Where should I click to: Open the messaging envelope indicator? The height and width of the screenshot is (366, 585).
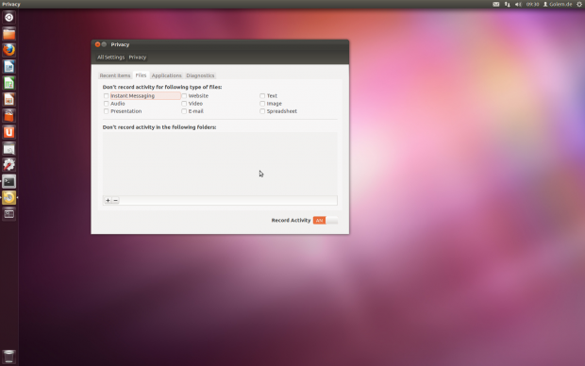495,4
